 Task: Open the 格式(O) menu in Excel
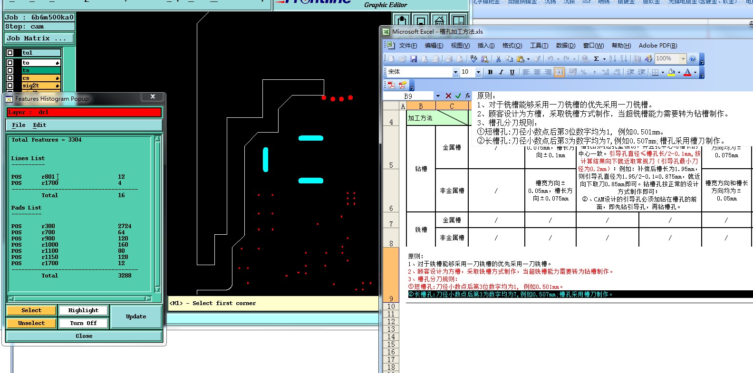click(x=512, y=46)
